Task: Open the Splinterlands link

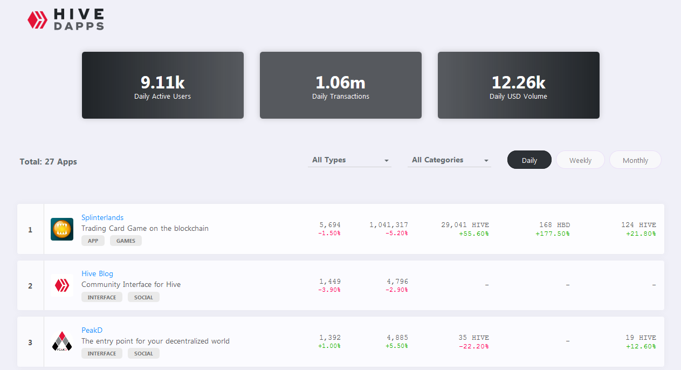Action: click(x=102, y=217)
